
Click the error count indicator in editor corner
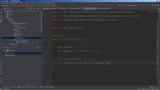point(148,11)
